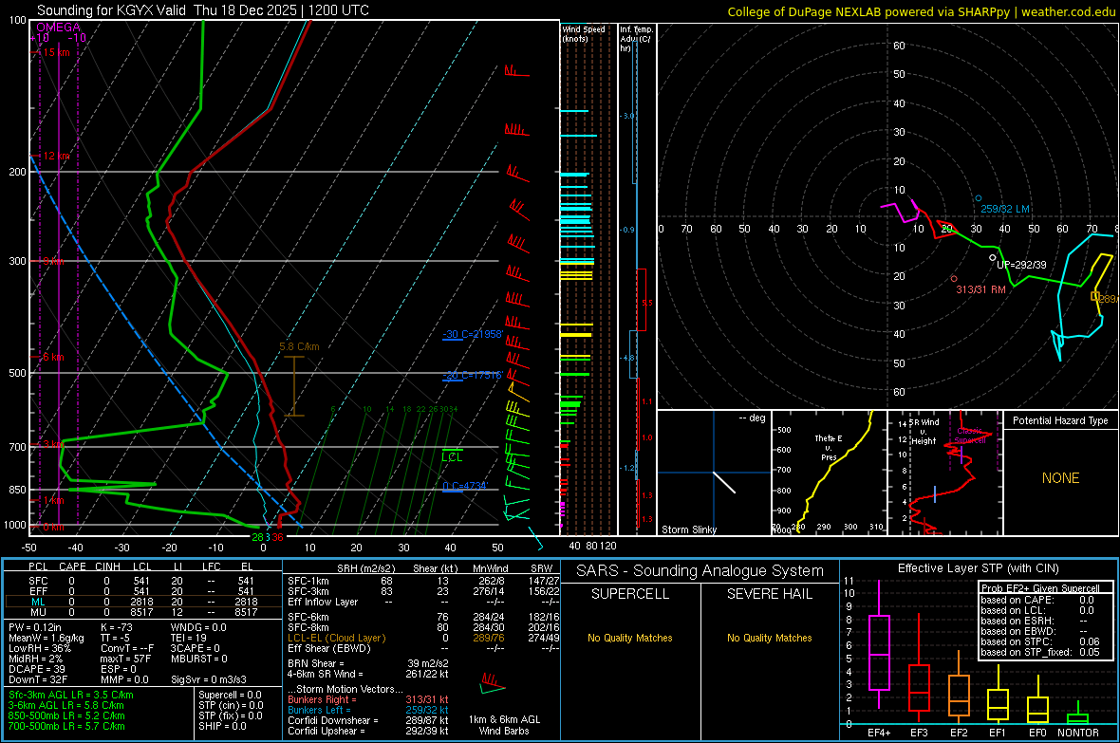Click the SUPERCELL column header

pos(630,594)
